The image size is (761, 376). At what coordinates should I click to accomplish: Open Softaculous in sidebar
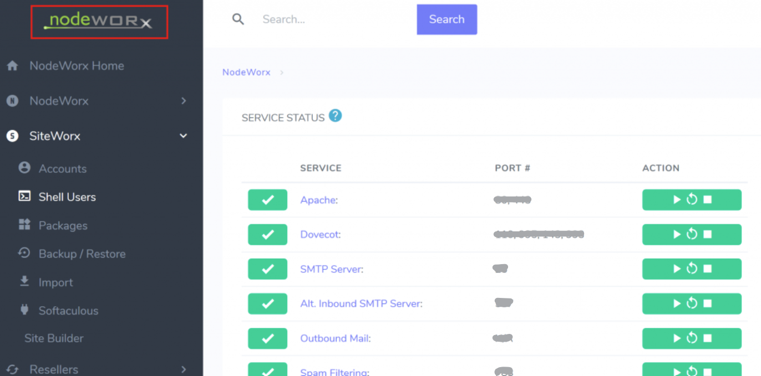pos(68,311)
